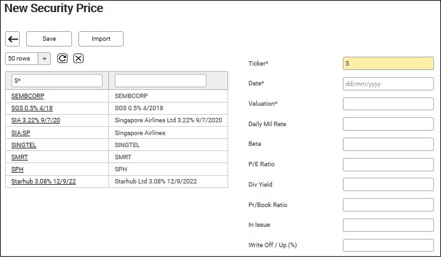Choose the SIA:SP ticker link
The image size is (441, 258).
tap(21, 133)
